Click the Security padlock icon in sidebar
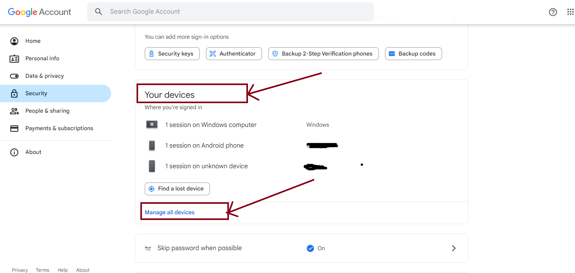 click(14, 93)
